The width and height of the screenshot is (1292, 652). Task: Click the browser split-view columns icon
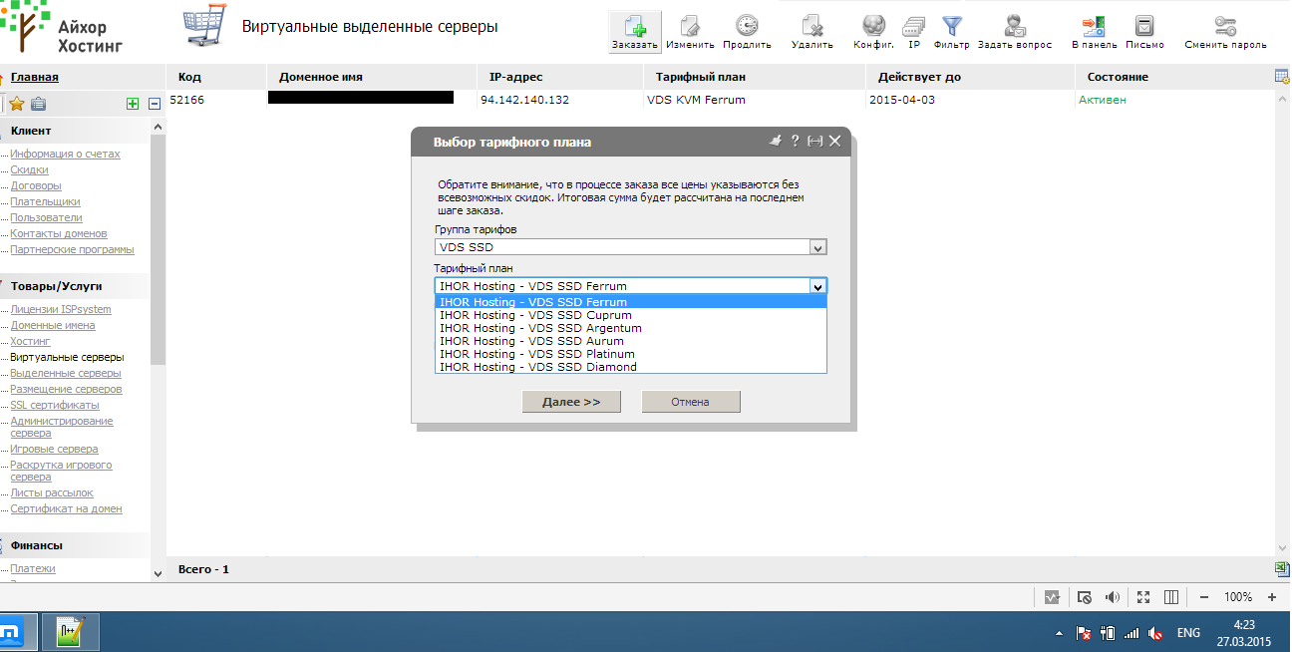pos(1171,597)
